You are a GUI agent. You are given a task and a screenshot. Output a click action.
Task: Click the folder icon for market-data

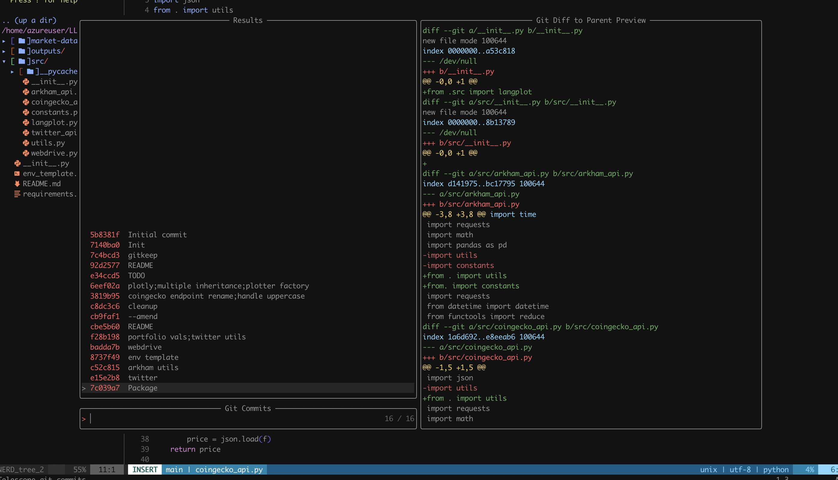(22, 41)
